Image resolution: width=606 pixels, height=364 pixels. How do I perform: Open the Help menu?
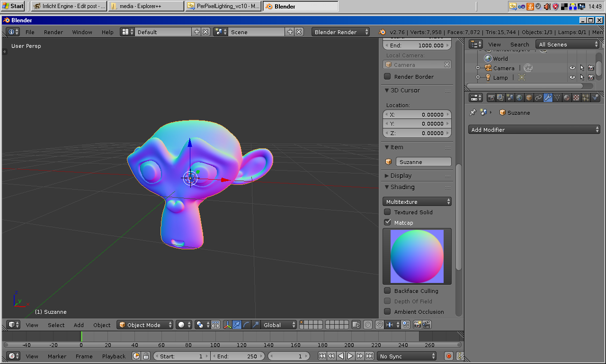[107, 32]
